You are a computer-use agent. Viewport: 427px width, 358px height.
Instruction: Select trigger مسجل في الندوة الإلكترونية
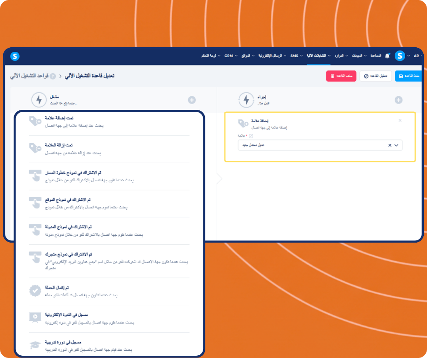click(x=109, y=318)
